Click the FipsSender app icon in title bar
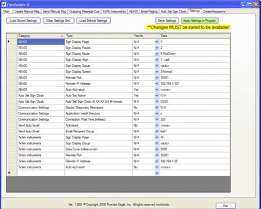The image size is (261, 209). click(x=3, y=5)
